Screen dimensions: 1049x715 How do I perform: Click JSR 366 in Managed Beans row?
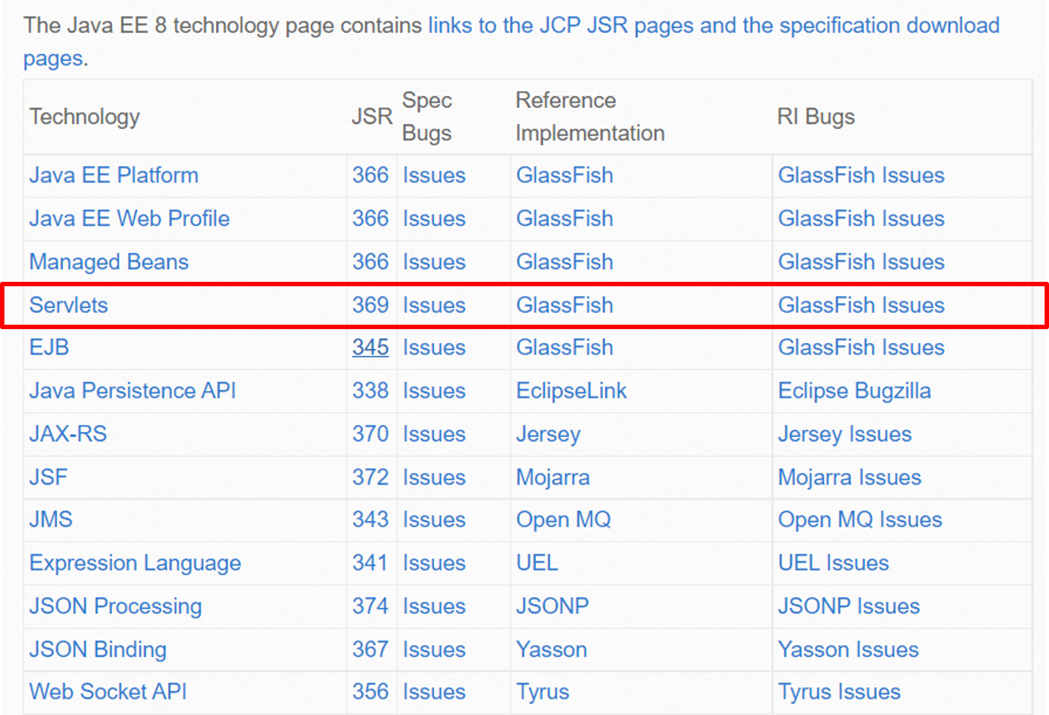[x=370, y=262]
